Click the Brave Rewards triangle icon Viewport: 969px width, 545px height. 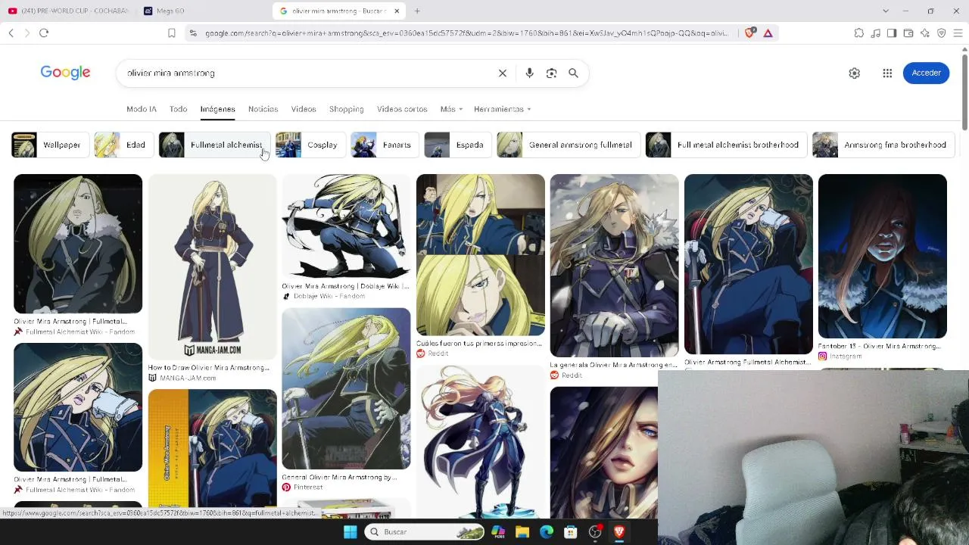[768, 33]
